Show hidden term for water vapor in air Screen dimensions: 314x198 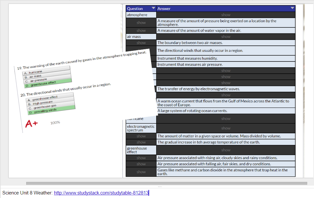tap(141, 31)
